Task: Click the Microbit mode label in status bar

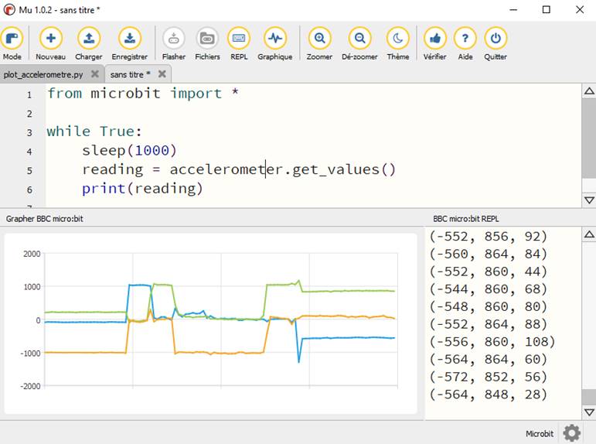Action: [540, 434]
